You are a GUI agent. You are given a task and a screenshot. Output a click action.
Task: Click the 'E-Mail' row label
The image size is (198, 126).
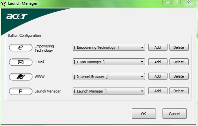coord(39,62)
